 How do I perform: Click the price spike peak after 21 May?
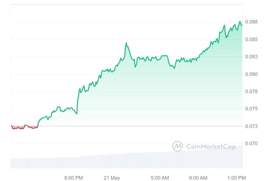pyautogui.click(x=126, y=43)
